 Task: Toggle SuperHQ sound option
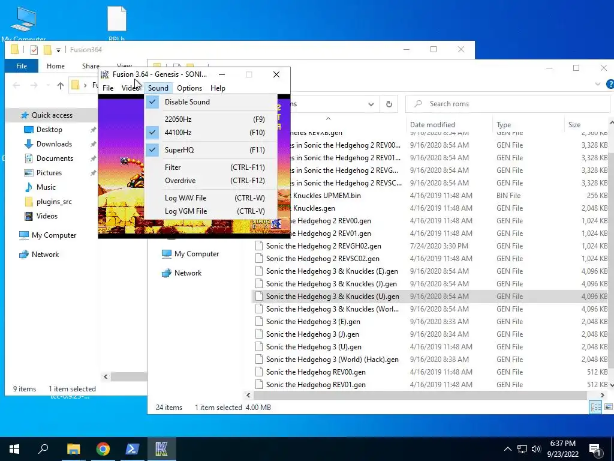point(210,149)
